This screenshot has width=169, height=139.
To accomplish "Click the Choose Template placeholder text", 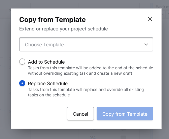I will tap(46, 45).
